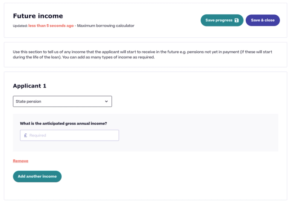Click the 'Updated:' label under the heading

(20, 26)
